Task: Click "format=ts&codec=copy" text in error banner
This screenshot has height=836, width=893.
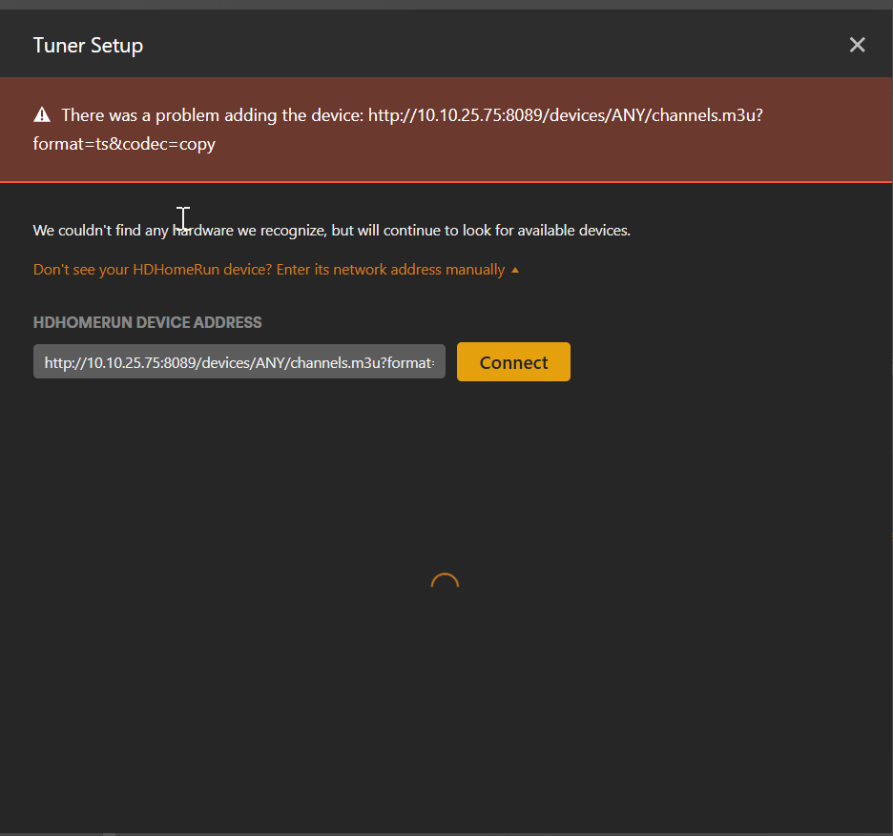Action: pos(124,145)
